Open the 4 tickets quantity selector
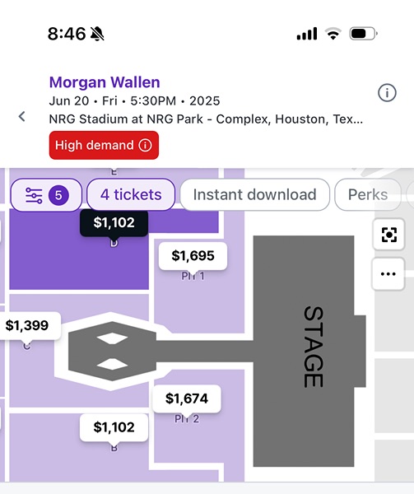Viewport: 414px width, 494px height. tap(131, 194)
